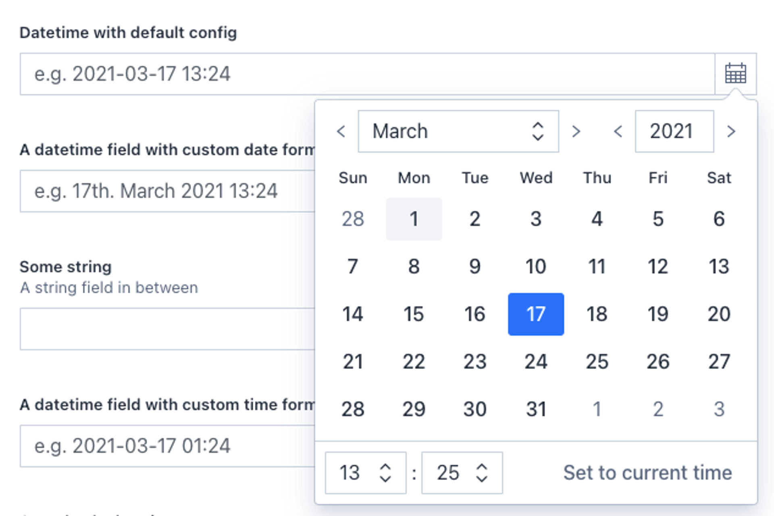Pick March 31 in the calendar

click(535, 409)
